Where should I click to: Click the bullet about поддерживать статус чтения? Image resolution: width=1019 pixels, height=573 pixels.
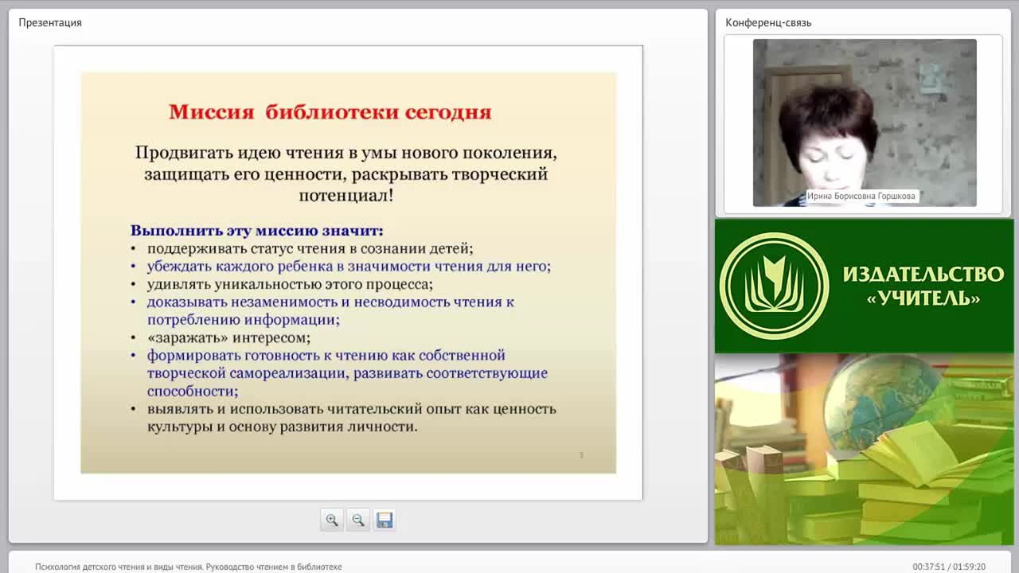[x=310, y=248]
